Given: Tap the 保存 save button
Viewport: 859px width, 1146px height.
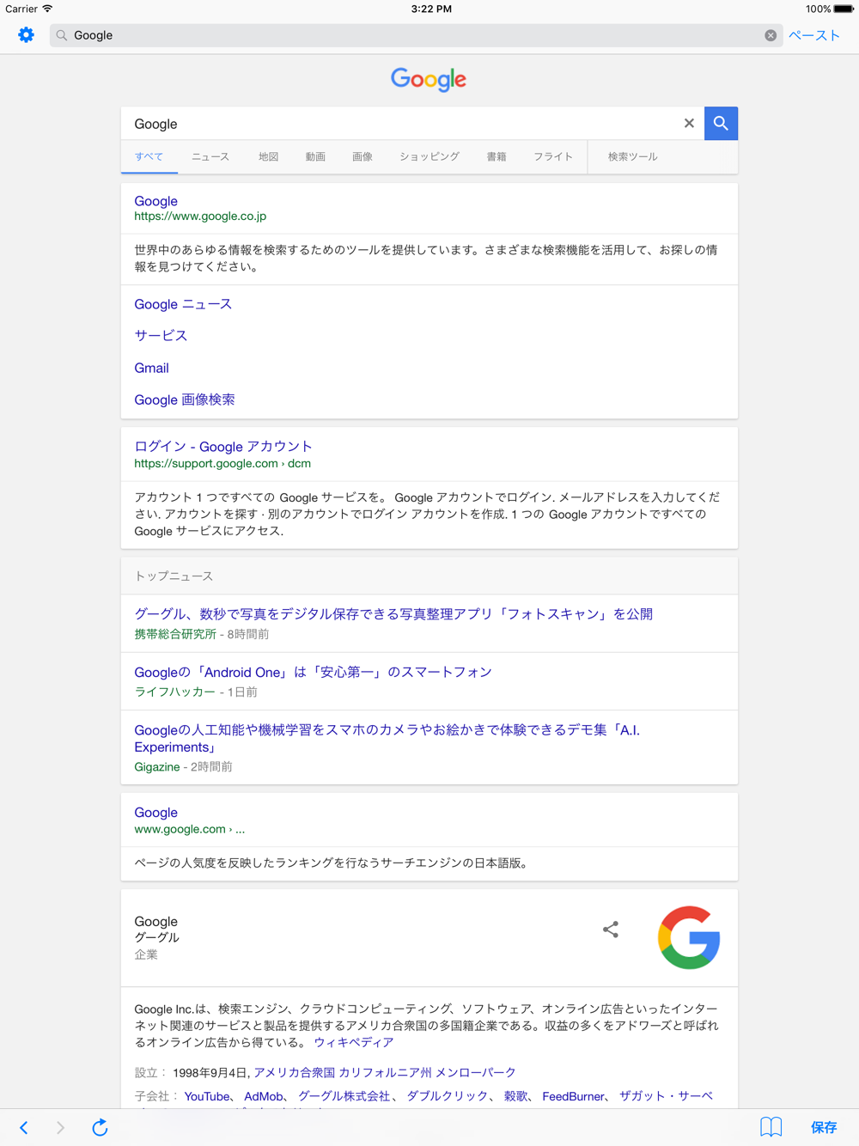Looking at the screenshot, I should point(824,1127).
